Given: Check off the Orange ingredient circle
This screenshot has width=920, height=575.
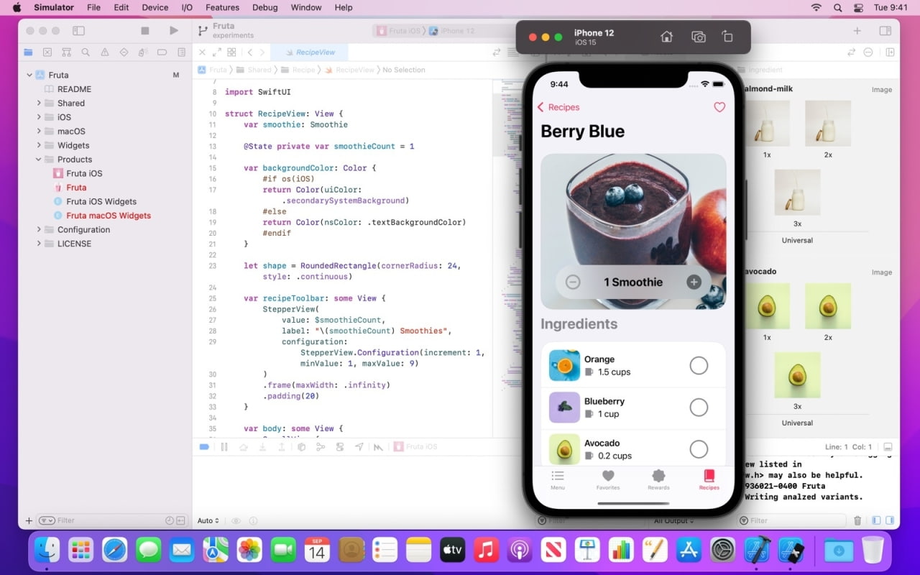Looking at the screenshot, I should 699,365.
